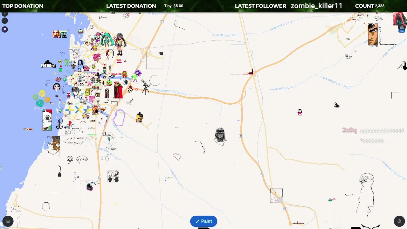Select the empty square outline artwork

coord(155,60)
